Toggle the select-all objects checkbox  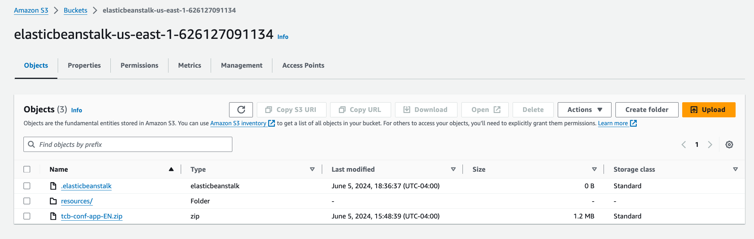tap(27, 169)
